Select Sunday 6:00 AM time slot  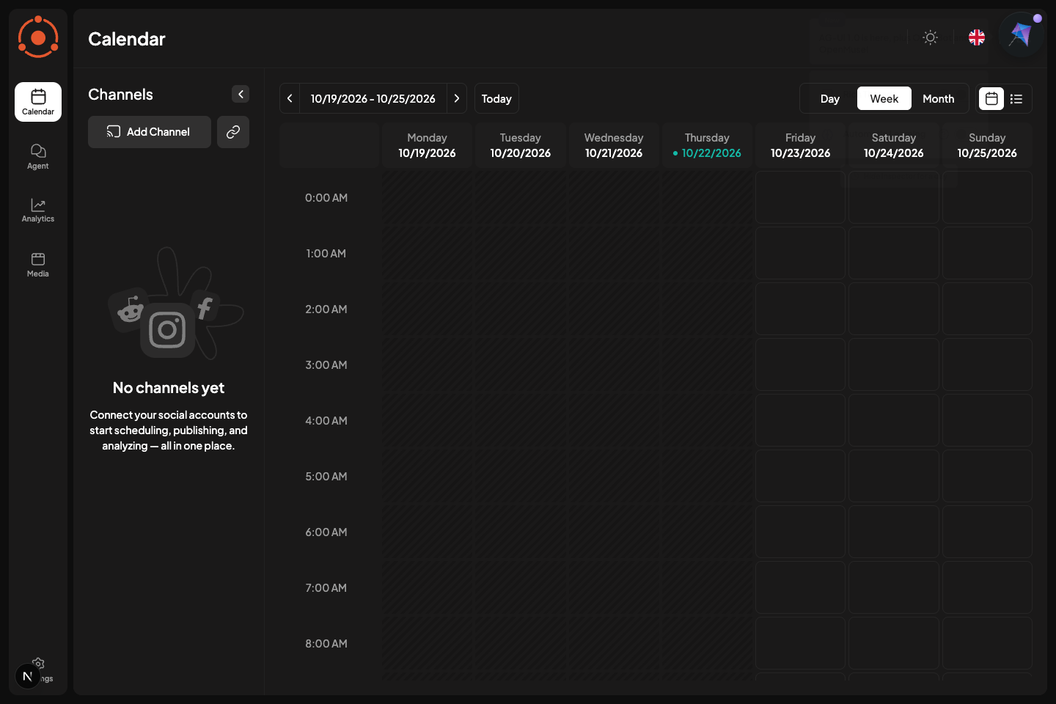click(987, 532)
